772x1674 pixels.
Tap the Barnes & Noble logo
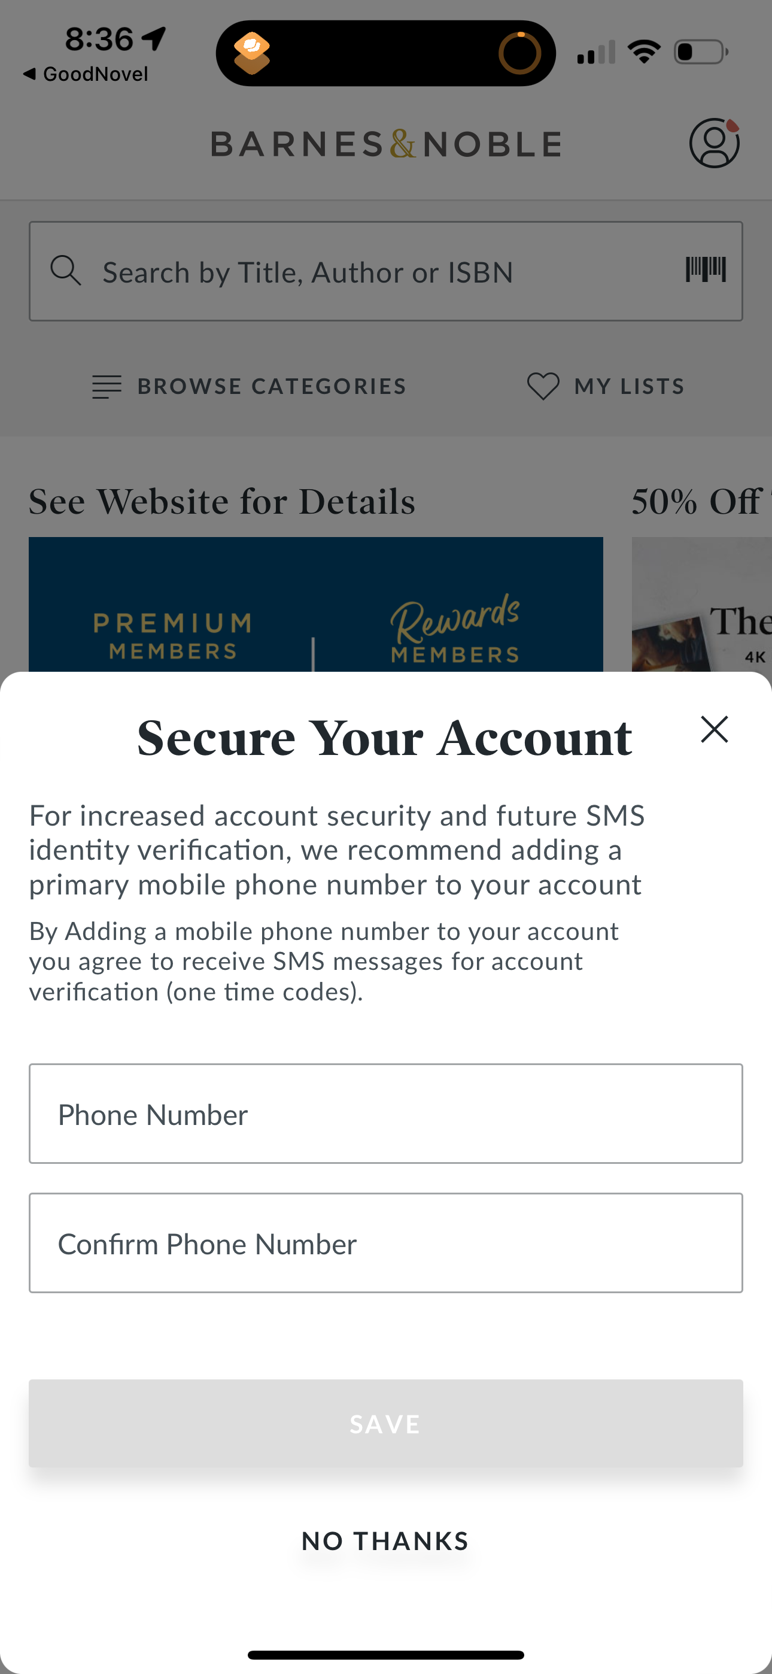point(386,144)
